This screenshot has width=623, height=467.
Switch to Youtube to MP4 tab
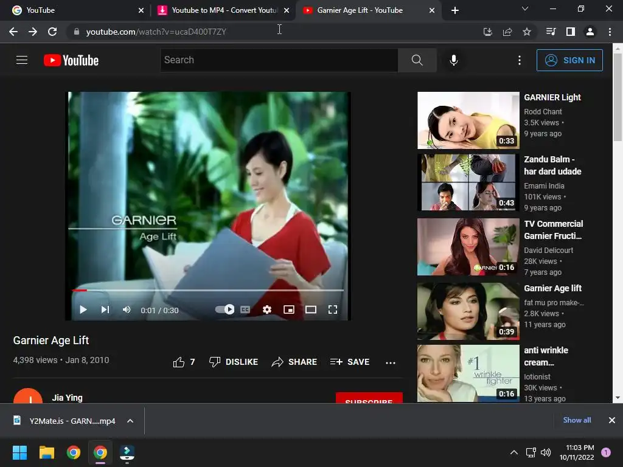tap(223, 10)
